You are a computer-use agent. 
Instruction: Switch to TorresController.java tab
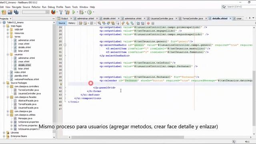pos(192,19)
